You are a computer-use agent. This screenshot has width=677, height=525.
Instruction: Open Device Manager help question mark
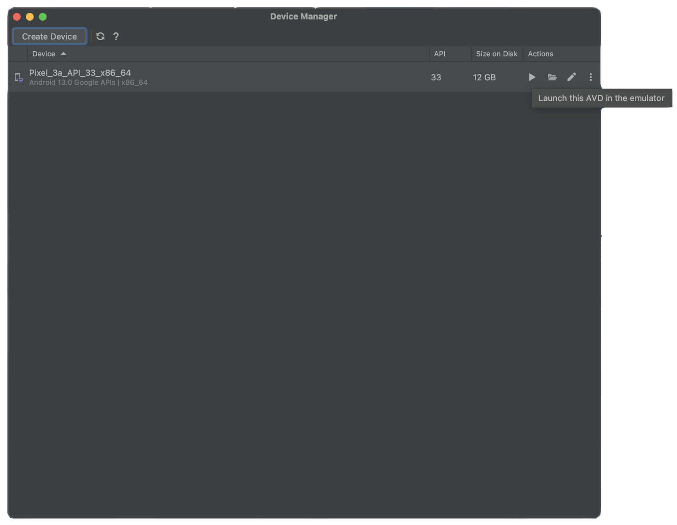(116, 36)
